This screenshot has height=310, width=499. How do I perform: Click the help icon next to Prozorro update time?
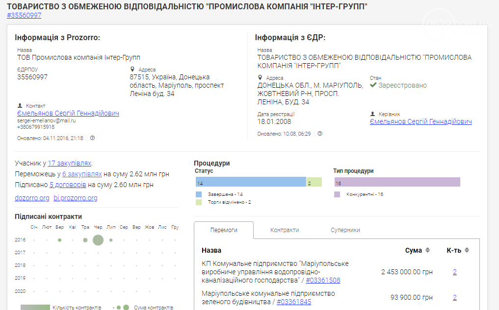click(x=92, y=138)
